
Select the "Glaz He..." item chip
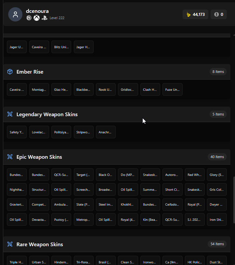61,89
